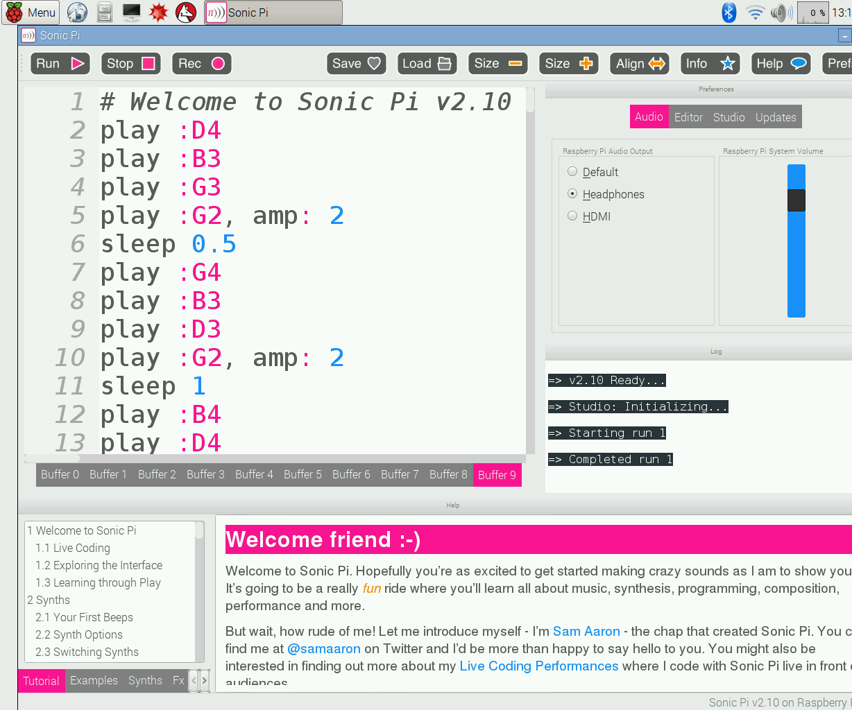Open '2.1 Your First Beeps' entry
This screenshot has height=710, width=852.
pyautogui.click(x=84, y=617)
